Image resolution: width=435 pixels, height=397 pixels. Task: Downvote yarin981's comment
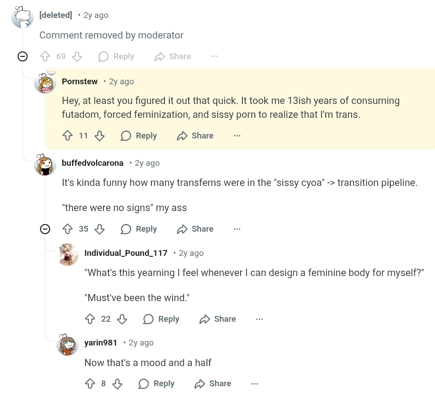coord(117,384)
